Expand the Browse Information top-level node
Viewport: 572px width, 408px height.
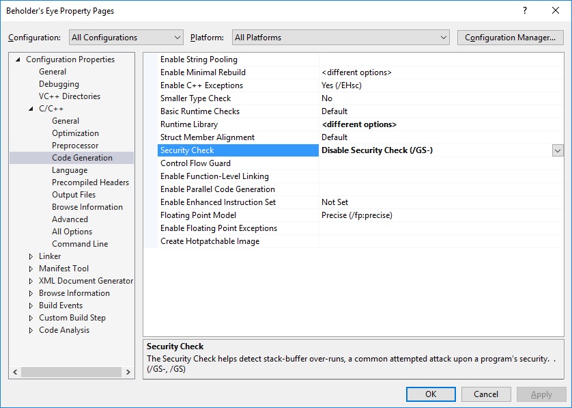tap(31, 293)
